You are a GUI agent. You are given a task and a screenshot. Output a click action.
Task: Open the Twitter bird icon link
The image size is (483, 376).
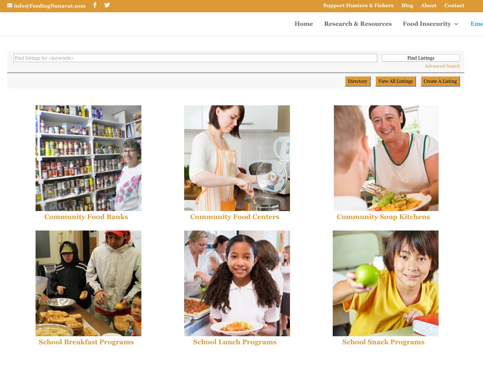pyautogui.click(x=107, y=5)
